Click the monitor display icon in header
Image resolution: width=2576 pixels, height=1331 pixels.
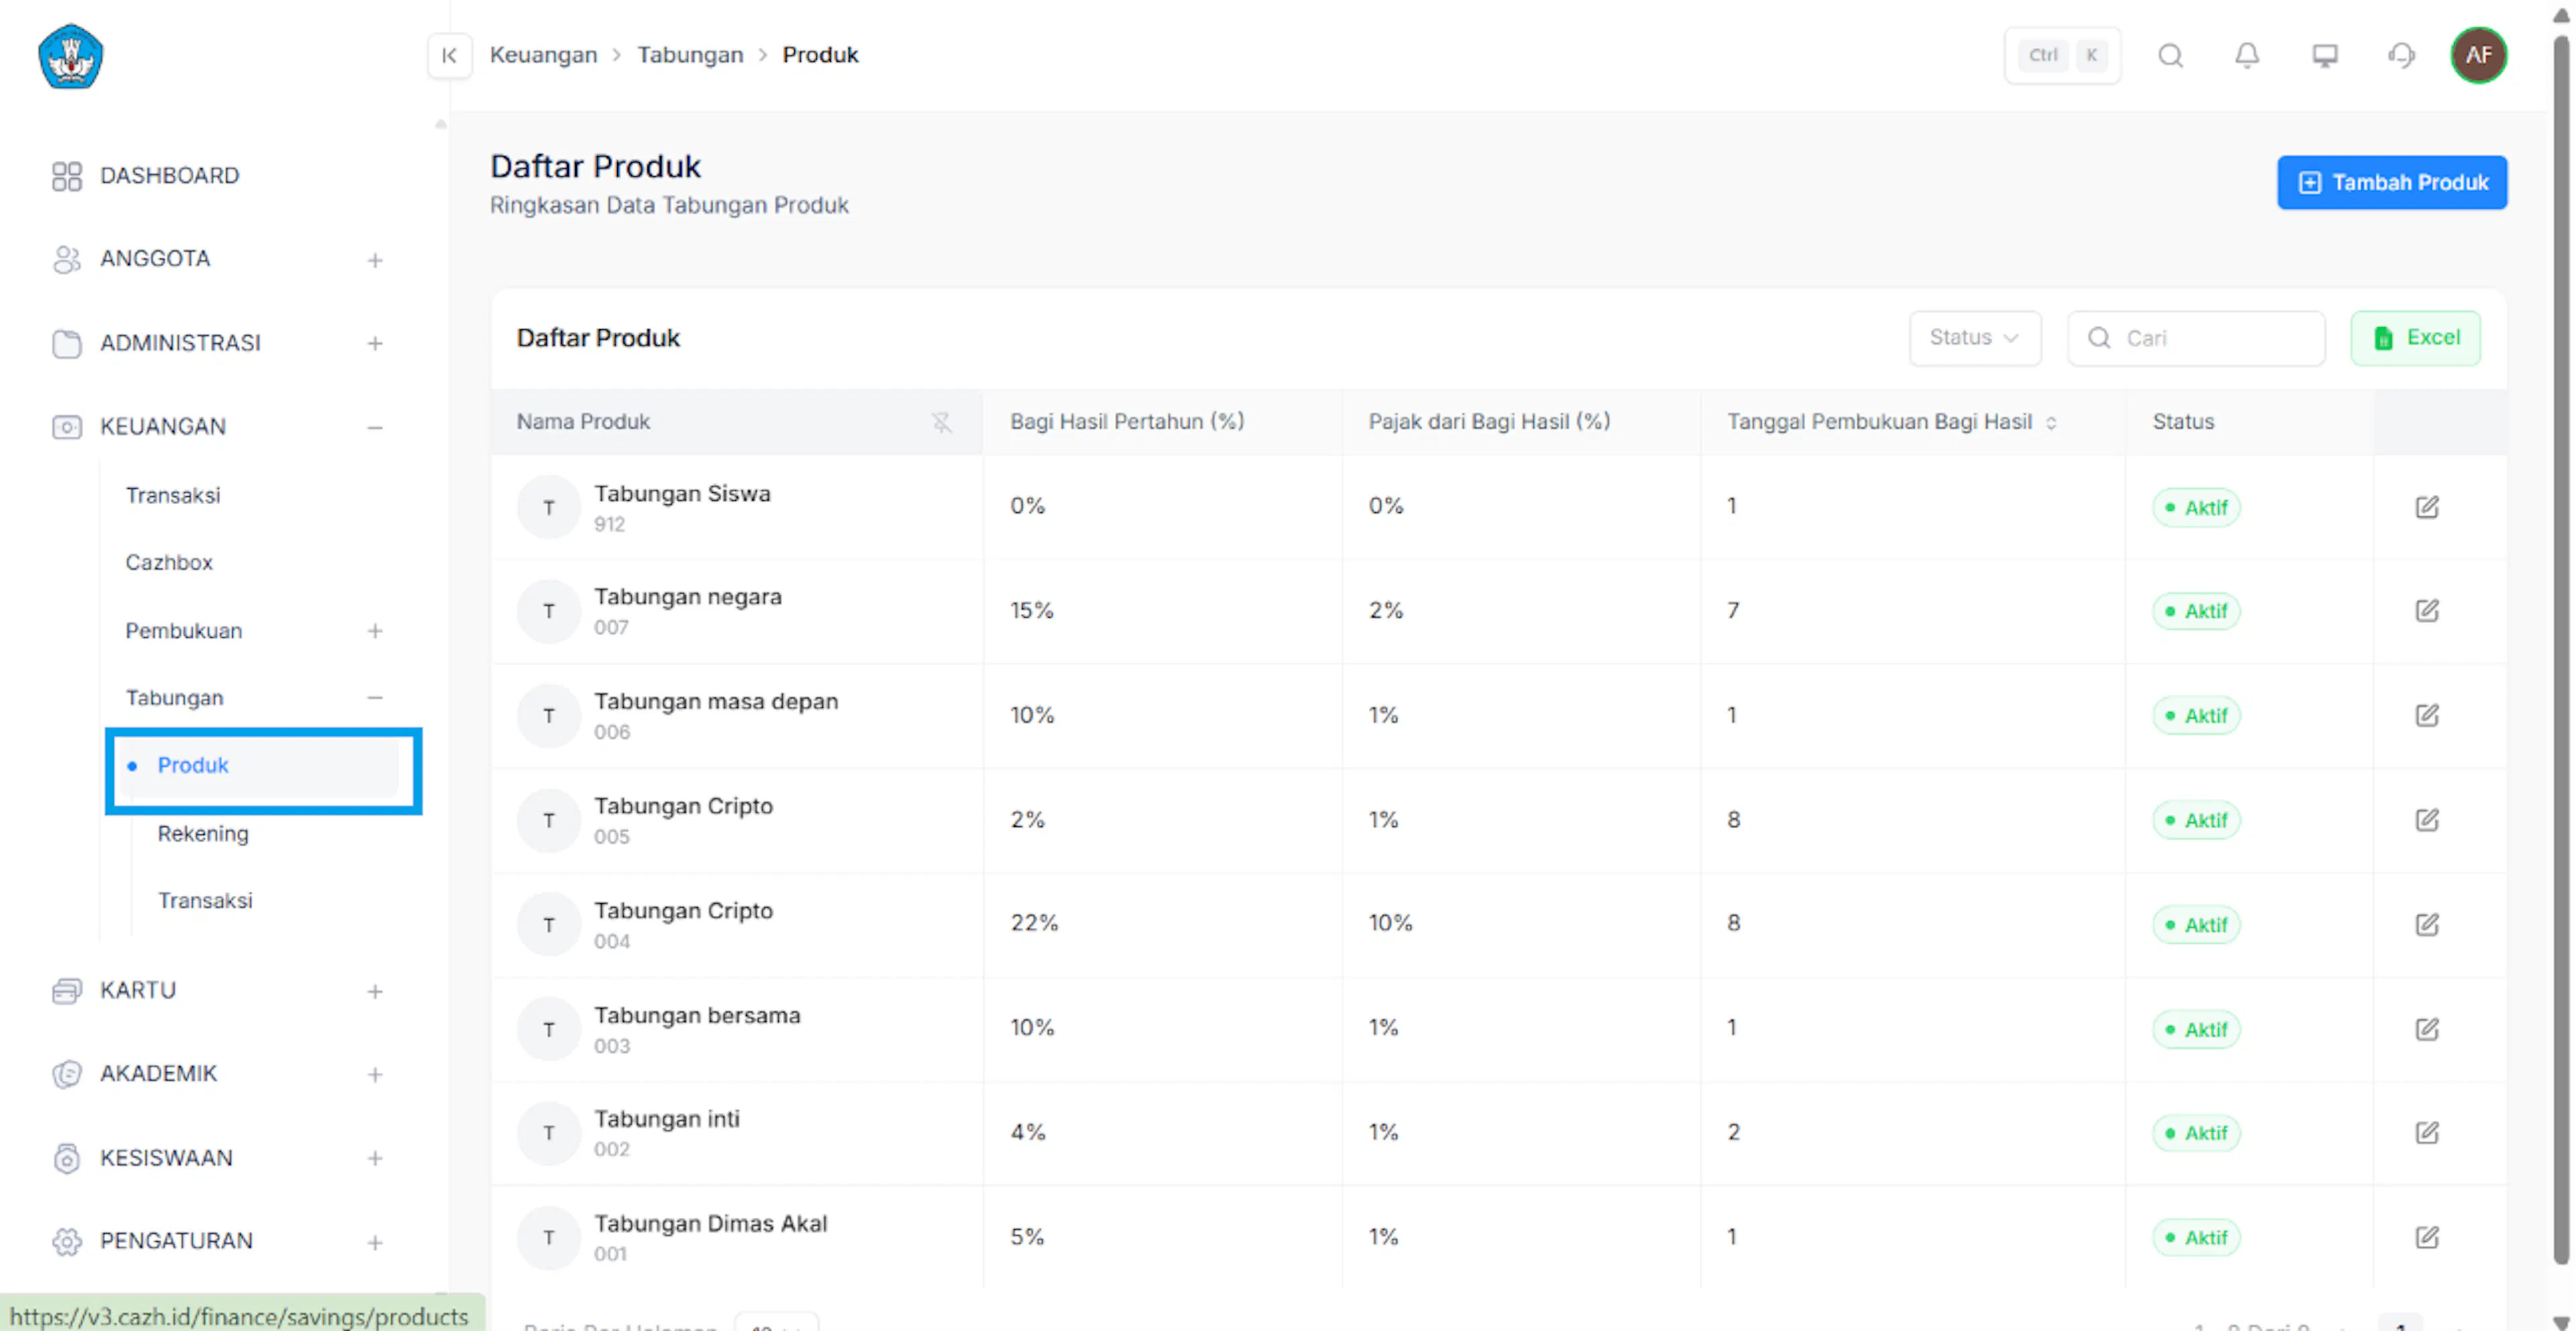click(2324, 56)
